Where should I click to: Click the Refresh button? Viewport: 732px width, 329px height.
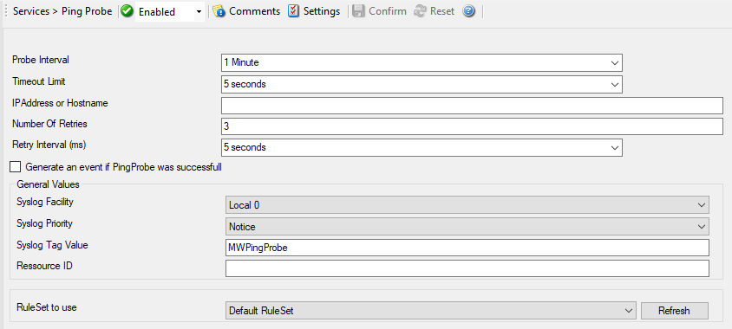pyautogui.click(x=674, y=311)
